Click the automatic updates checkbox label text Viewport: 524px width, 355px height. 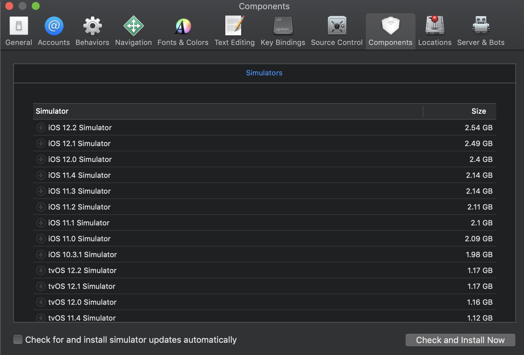click(x=131, y=340)
